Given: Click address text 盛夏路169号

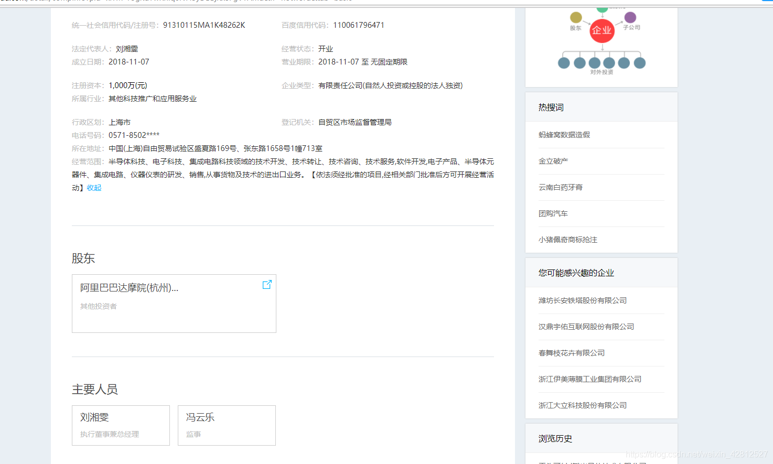Looking at the screenshot, I should tap(216, 148).
